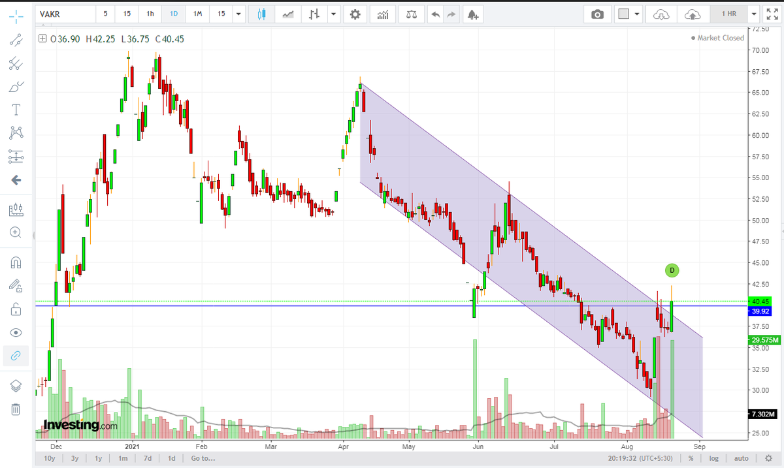Expand the dropdown next to 1 HR
Viewport: 784px width, 468px height.
pos(755,14)
